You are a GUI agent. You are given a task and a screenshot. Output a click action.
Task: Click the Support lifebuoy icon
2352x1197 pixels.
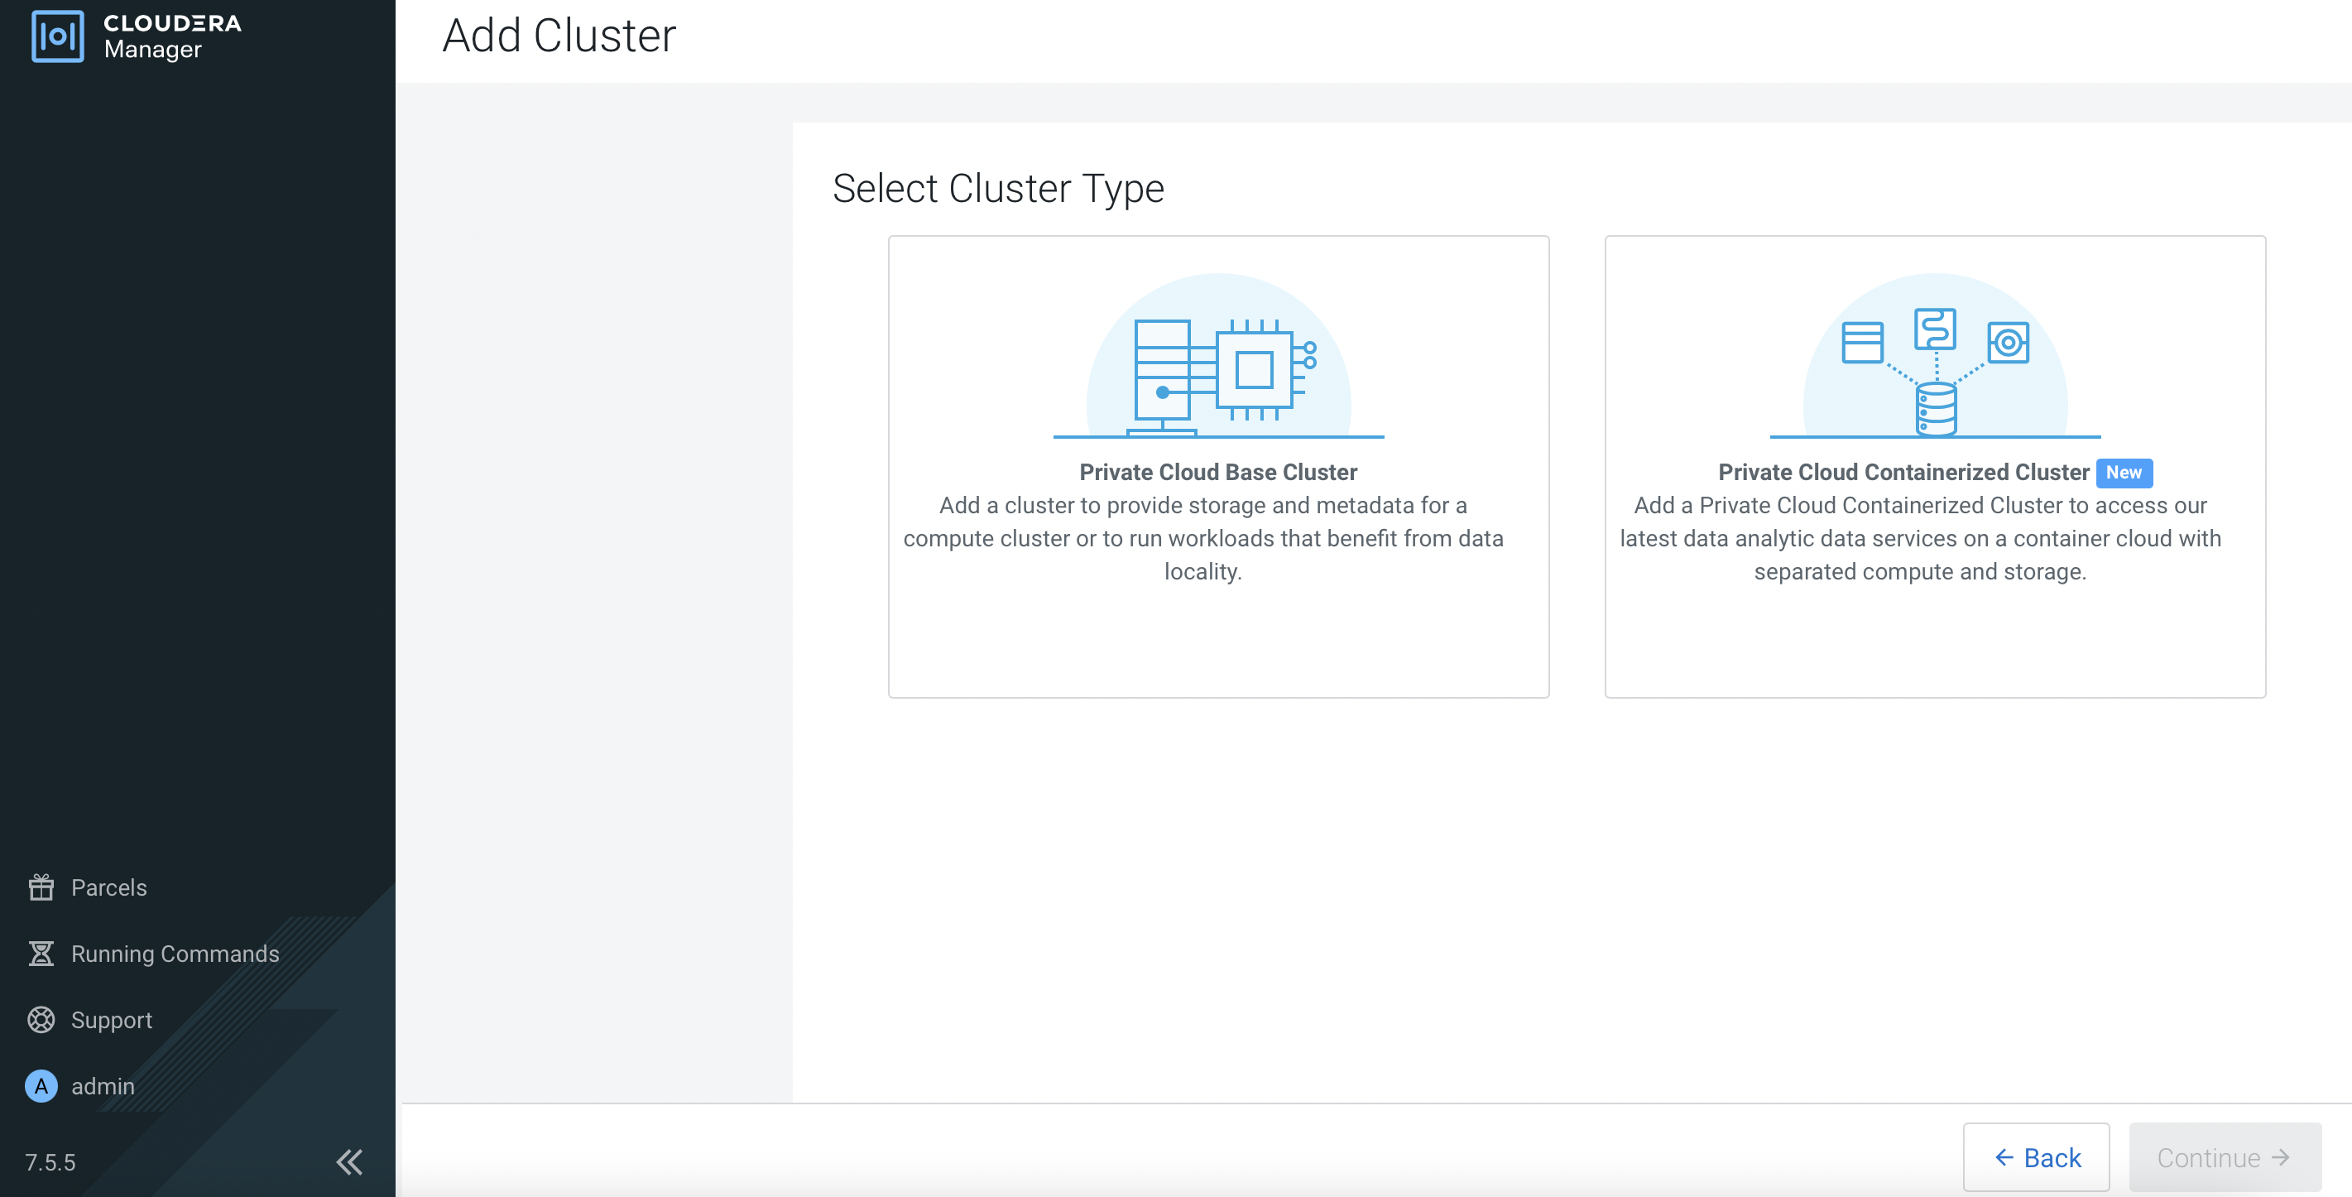pos(41,1019)
